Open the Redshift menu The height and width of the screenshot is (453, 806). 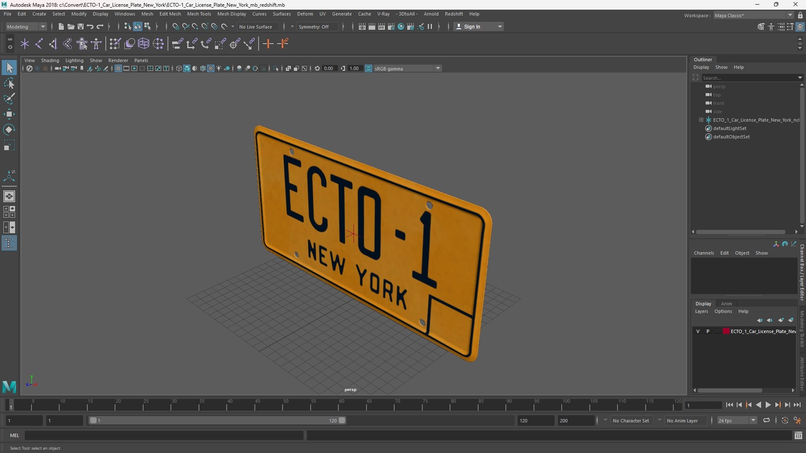click(454, 14)
